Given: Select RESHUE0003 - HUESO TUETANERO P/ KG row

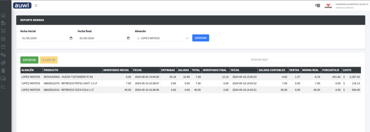Looking at the screenshot, I should point(191,77).
